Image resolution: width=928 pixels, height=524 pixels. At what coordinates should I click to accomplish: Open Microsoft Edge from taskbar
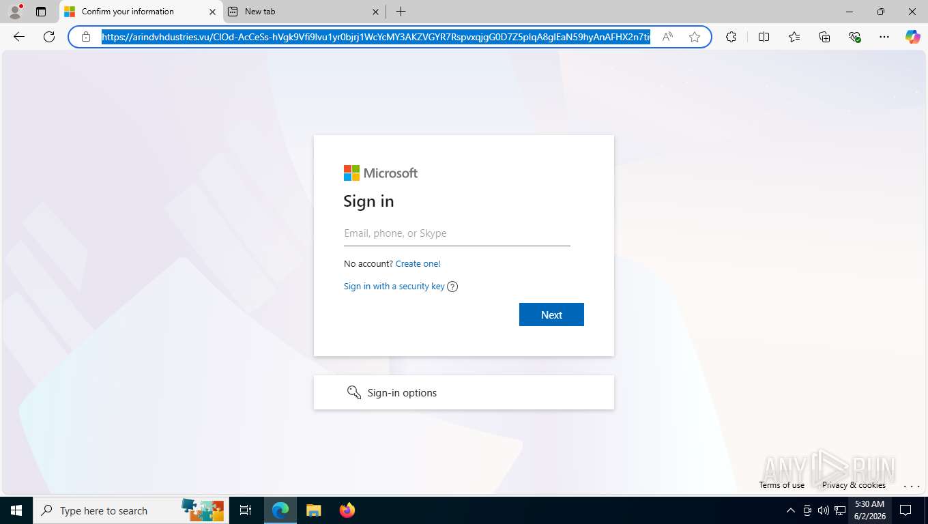coord(280,510)
